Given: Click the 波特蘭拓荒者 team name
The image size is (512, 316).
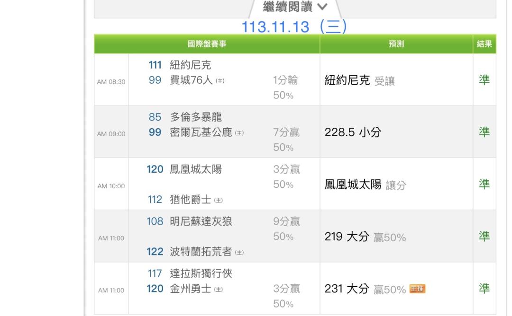Looking at the screenshot, I should [201, 252].
